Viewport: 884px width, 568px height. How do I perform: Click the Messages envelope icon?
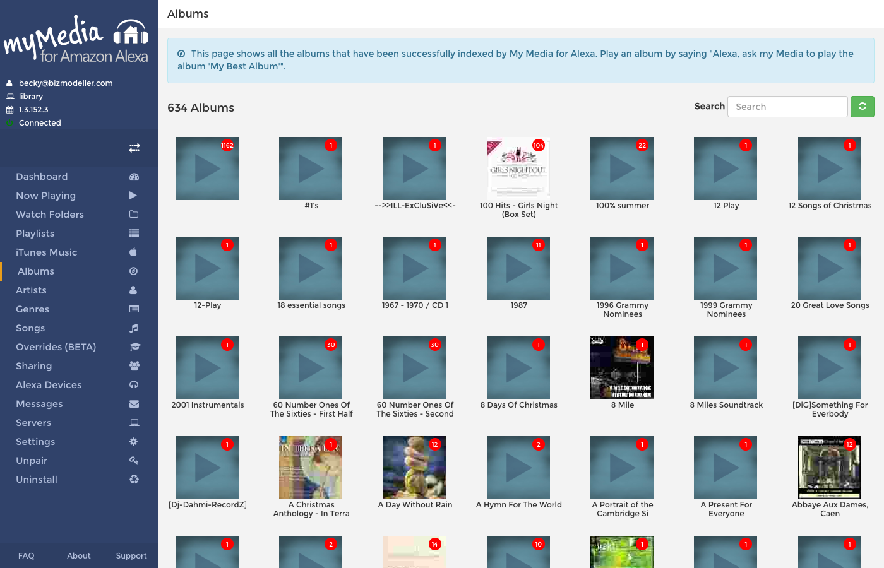[x=133, y=403]
